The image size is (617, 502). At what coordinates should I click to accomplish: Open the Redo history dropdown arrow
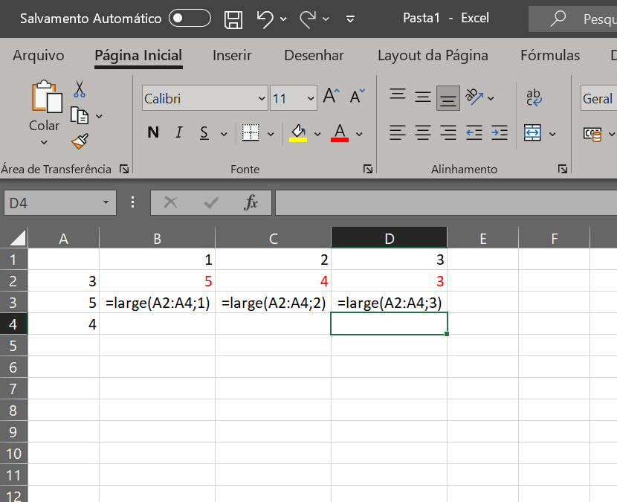click(x=326, y=19)
